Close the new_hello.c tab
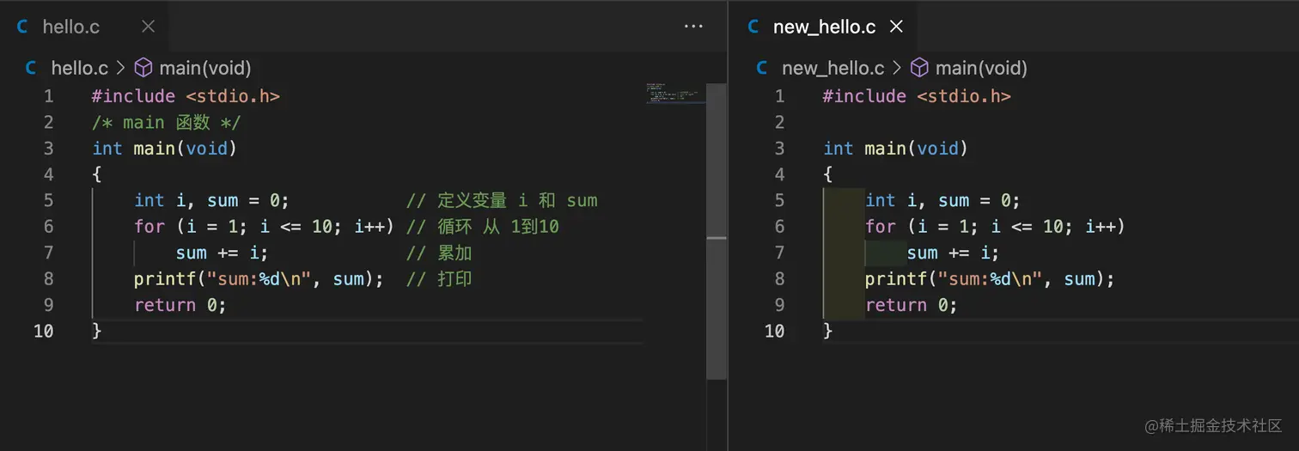 coord(896,27)
